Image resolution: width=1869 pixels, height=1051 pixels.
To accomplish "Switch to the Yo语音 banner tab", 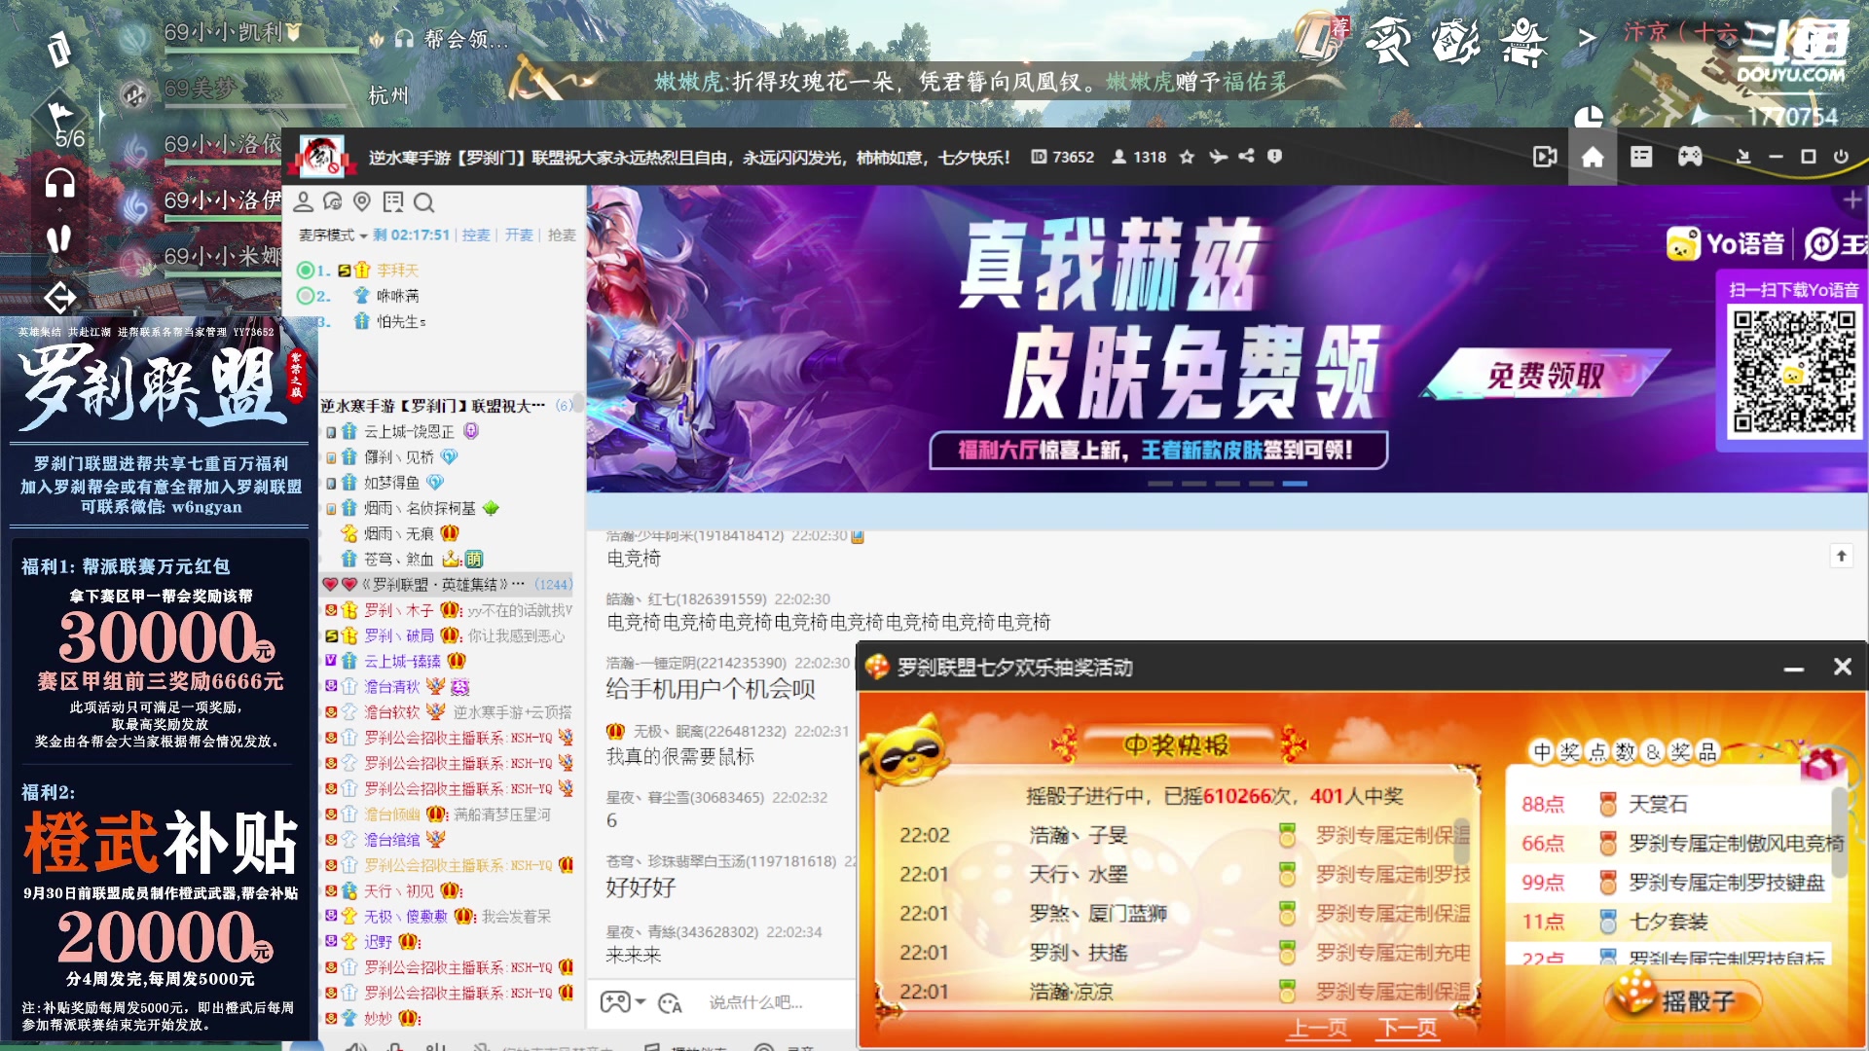I will pyautogui.click(x=1728, y=243).
